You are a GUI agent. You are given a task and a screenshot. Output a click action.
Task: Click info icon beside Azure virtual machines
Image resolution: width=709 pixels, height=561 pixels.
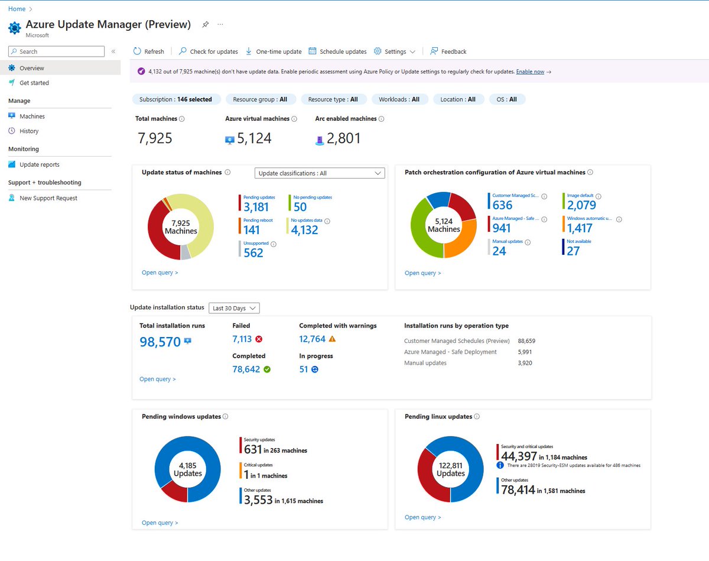point(294,119)
